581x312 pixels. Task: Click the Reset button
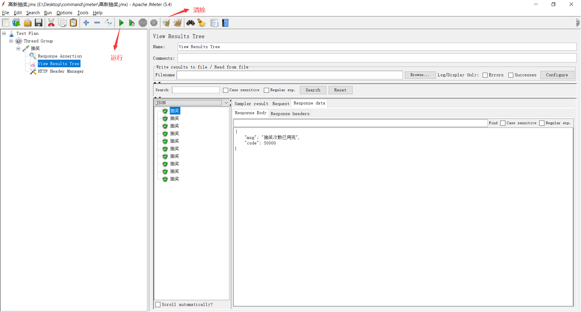pos(340,90)
